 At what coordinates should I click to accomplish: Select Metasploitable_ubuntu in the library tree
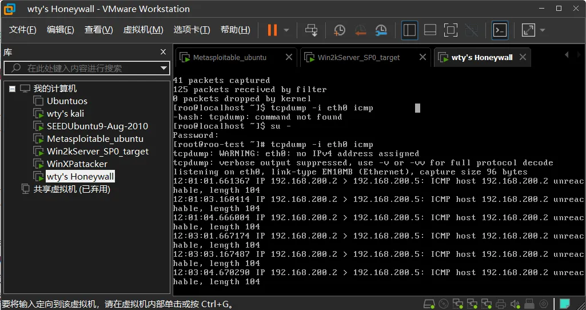click(95, 139)
